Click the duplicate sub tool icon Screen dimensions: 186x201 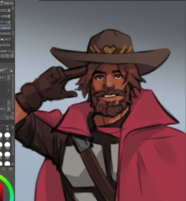coord(7,56)
